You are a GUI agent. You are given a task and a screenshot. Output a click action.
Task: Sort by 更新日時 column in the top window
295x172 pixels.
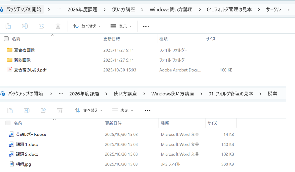(112, 39)
